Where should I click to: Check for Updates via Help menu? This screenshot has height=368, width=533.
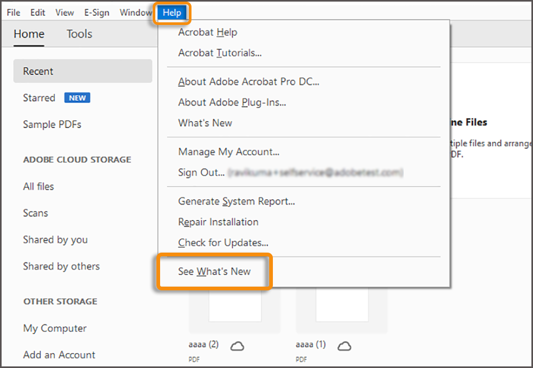223,242
